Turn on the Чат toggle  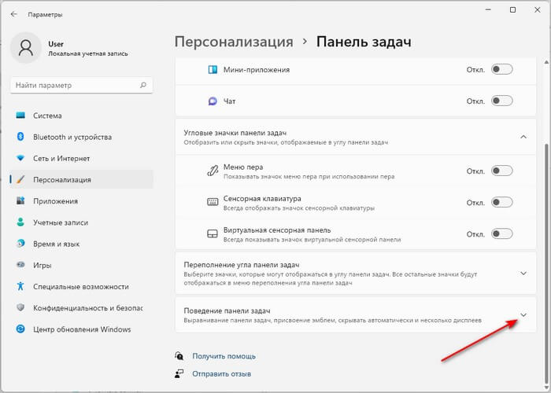[501, 101]
